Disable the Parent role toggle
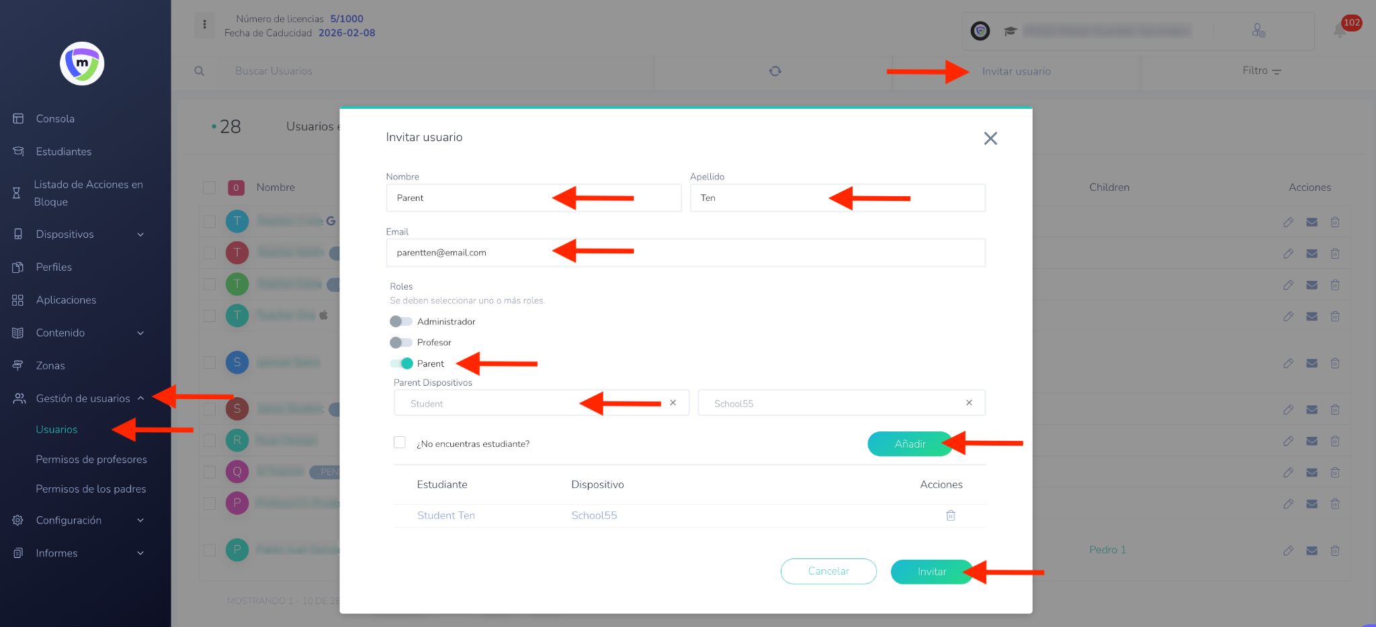The height and width of the screenshot is (627, 1376). pos(402,364)
